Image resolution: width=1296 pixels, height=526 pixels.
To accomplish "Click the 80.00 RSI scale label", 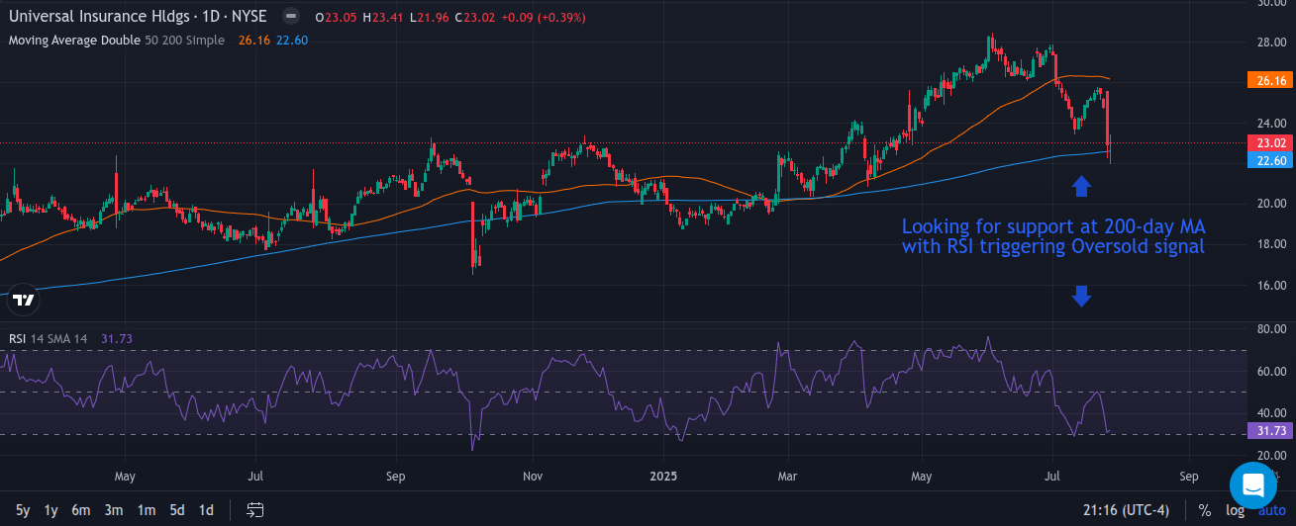I will [x=1272, y=329].
